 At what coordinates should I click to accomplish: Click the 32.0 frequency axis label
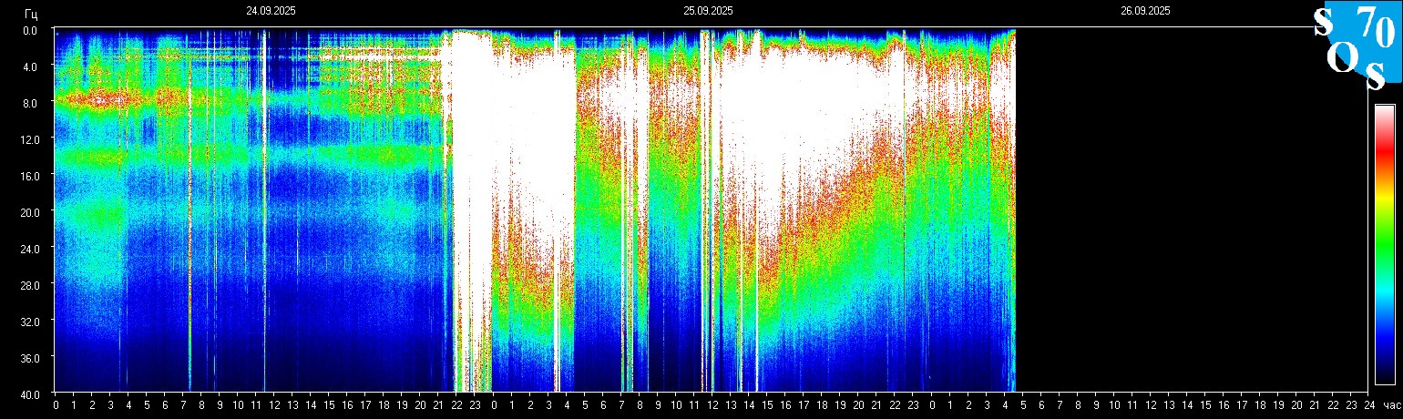31,322
